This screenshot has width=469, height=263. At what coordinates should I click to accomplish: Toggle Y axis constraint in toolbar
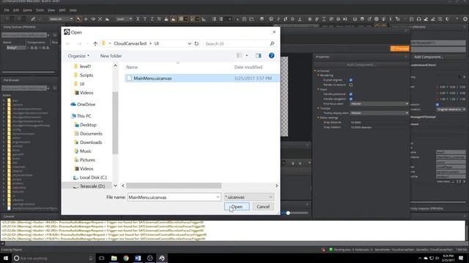click(x=145, y=19)
